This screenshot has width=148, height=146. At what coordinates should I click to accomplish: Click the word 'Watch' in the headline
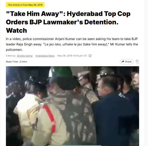coord(16,31)
